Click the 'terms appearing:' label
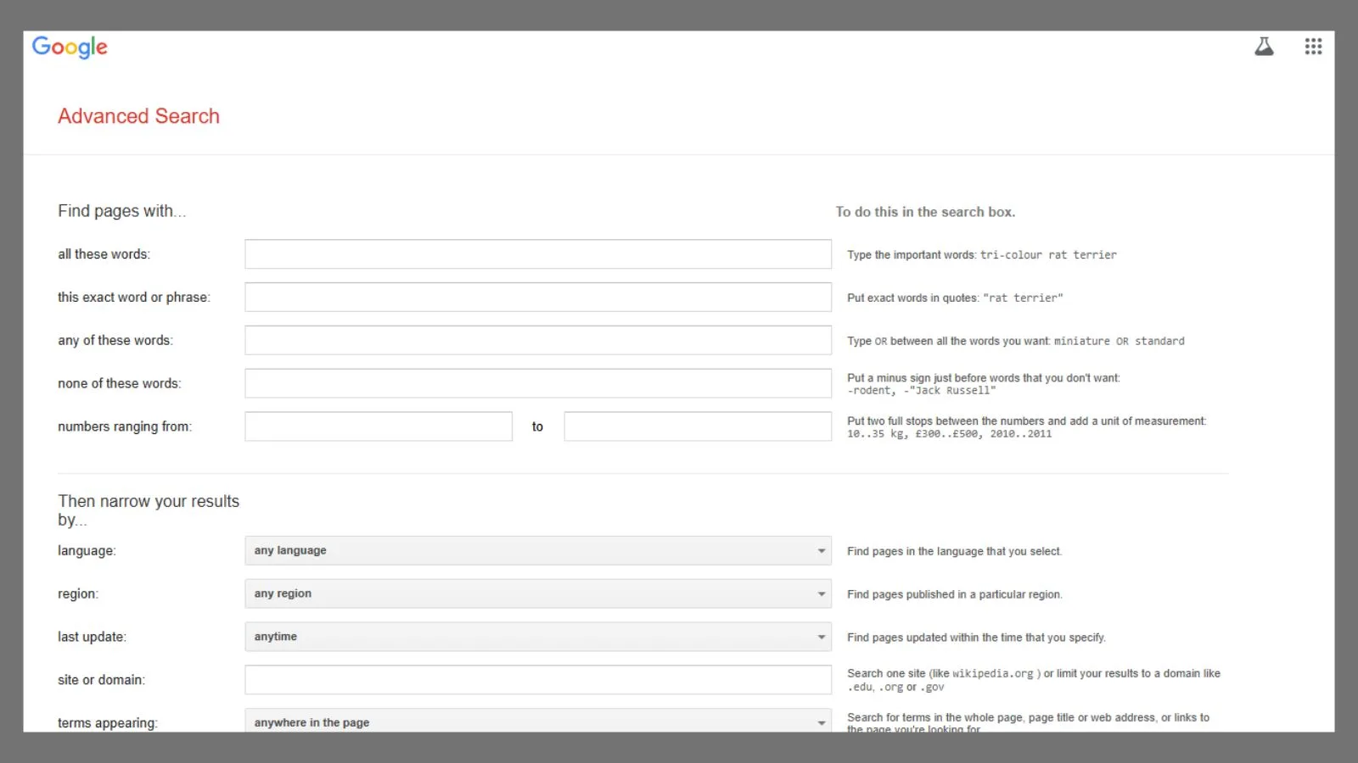The width and height of the screenshot is (1358, 763). click(x=108, y=723)
